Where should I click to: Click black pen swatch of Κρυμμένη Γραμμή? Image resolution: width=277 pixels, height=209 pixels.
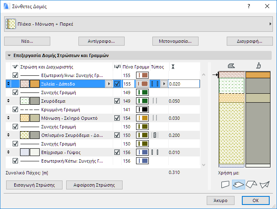143,110
